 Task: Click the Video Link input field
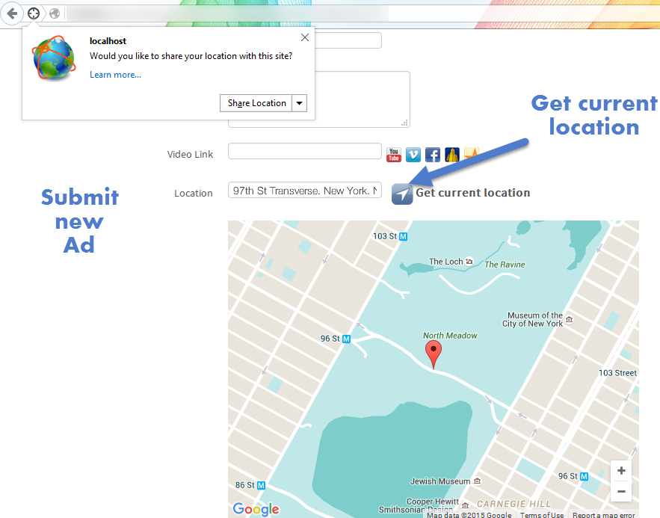tap(305, 152)
